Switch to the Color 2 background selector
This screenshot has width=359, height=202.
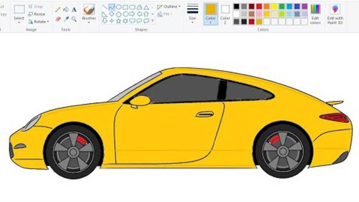pyautogui.click(x=225, y=13)
